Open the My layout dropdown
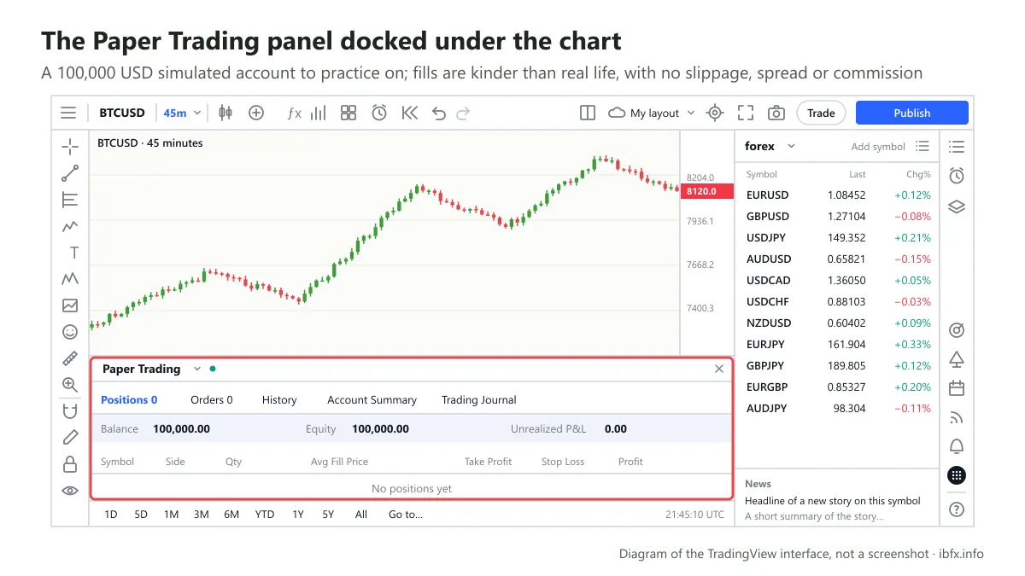The image size is (1025, 576). click(x=653, y=113)
